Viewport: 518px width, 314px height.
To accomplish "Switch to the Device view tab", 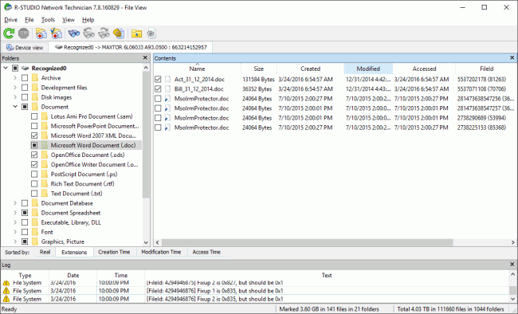I will coord(25,48).
